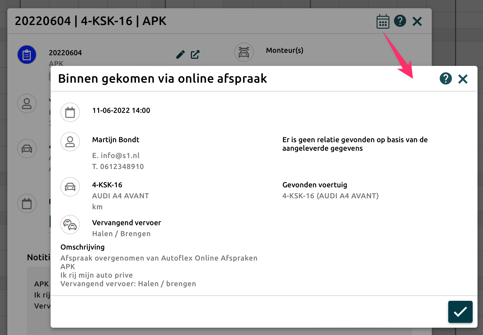The image size is (483, 335).
Task: Click the mechanic icon beside Monteur(s)
Action: click(x=244, y=52)
